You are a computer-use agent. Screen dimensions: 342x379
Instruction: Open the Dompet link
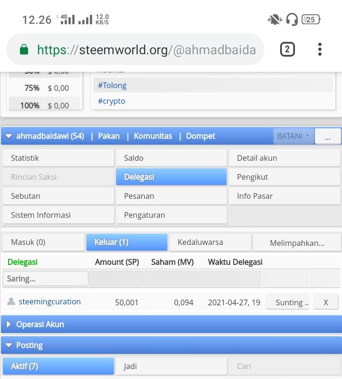click(x=201, y=136)
